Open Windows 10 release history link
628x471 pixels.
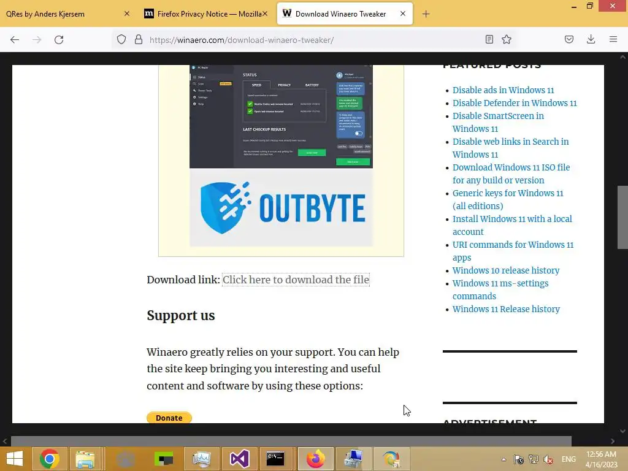pos(506,270)
